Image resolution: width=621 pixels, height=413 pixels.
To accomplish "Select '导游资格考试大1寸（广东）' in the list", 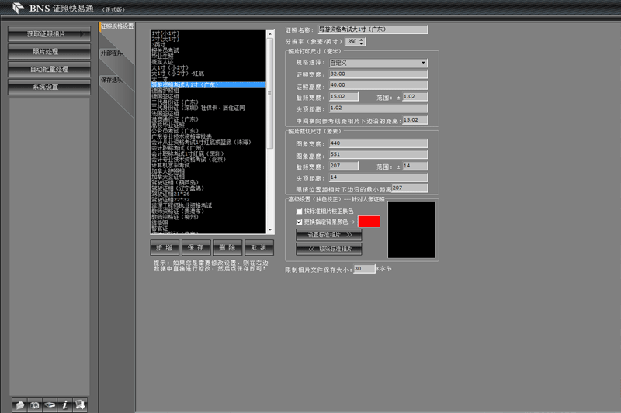I will tap(208, 84).
